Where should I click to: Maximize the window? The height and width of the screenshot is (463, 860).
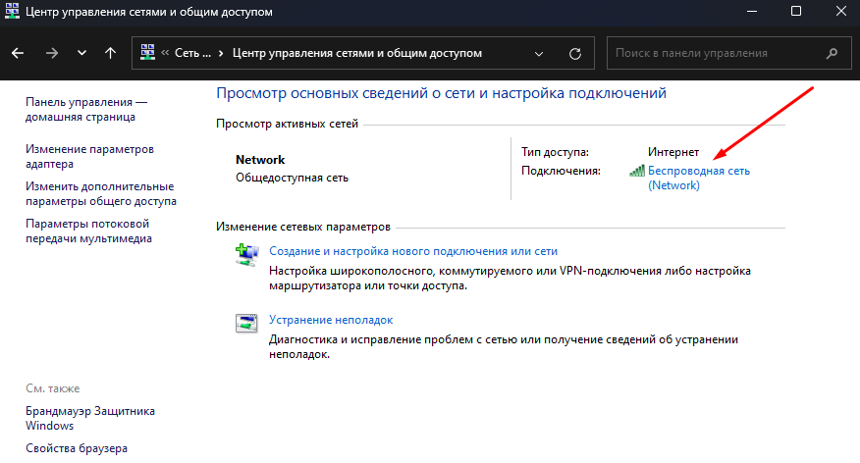pyautogui.click(x=796, y=12)
